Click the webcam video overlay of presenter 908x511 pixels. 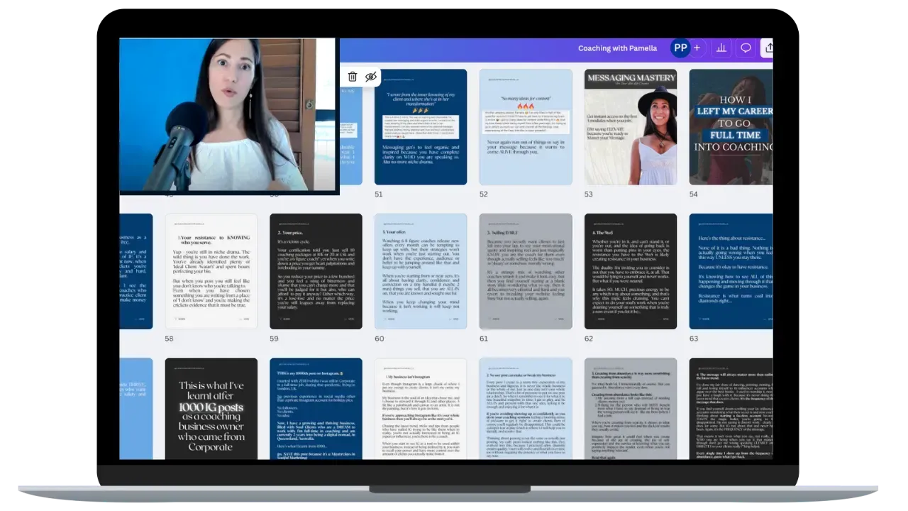[227, 115]
